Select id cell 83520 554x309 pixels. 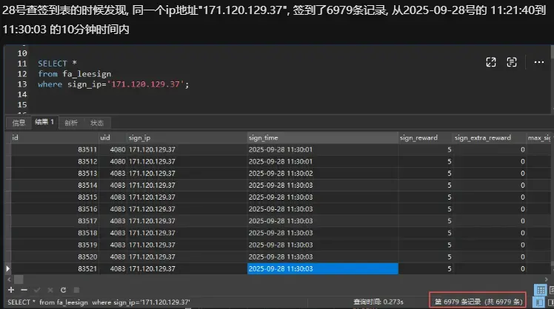(x=54, y=257)
